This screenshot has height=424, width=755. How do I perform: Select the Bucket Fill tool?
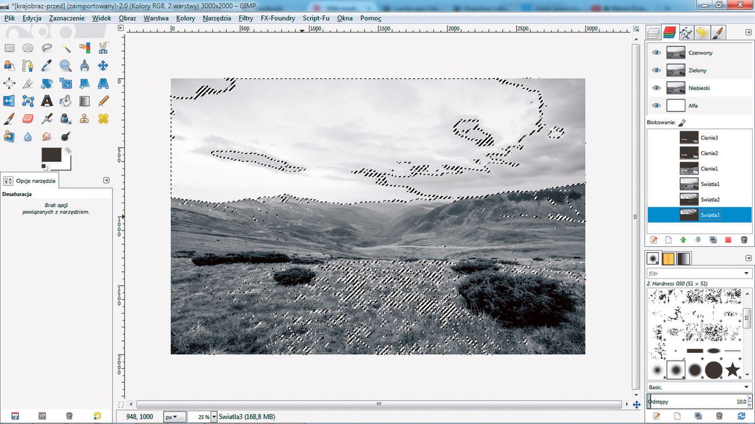(x=65, y=101)
